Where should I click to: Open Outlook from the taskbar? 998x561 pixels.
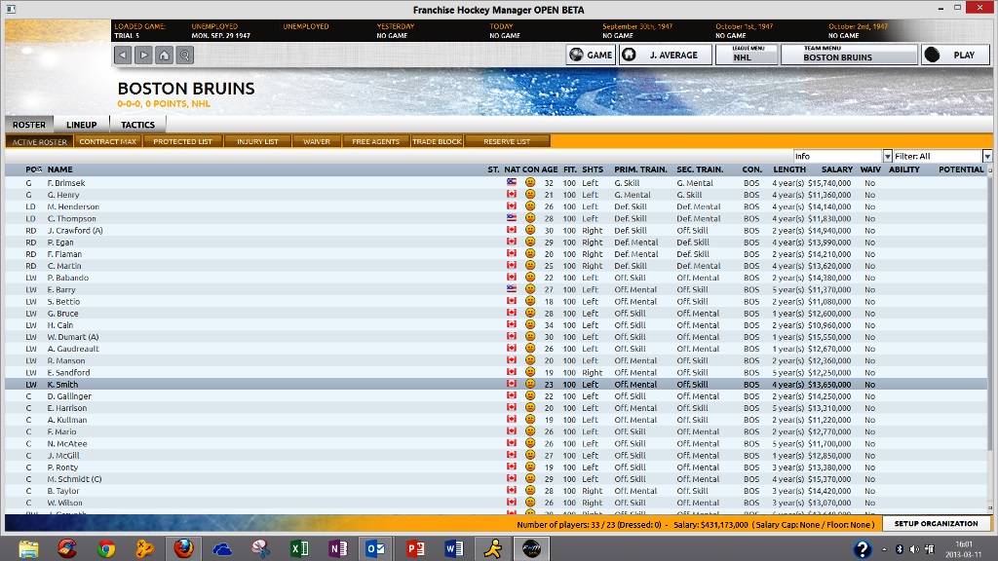[375, 548]
